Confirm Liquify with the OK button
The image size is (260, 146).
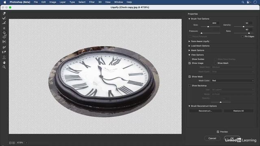[232, 138]
